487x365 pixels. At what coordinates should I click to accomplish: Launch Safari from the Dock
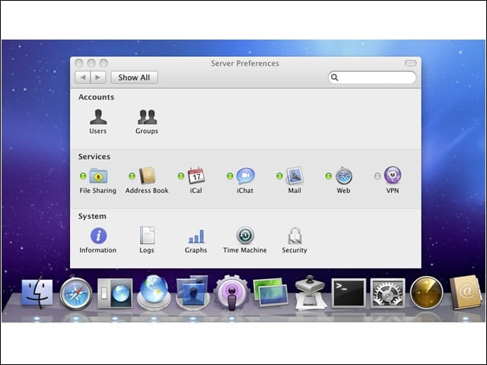[76, 294]
